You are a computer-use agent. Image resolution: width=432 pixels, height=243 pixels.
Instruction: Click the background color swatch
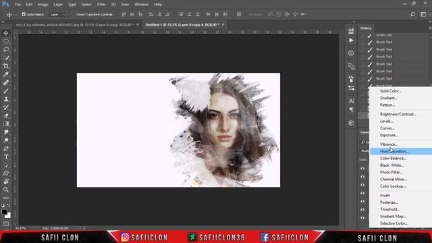click(9, 216)
